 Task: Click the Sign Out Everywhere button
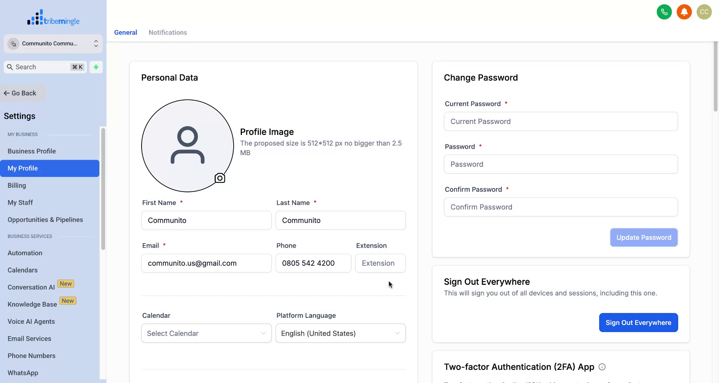[x=638, y=323]
